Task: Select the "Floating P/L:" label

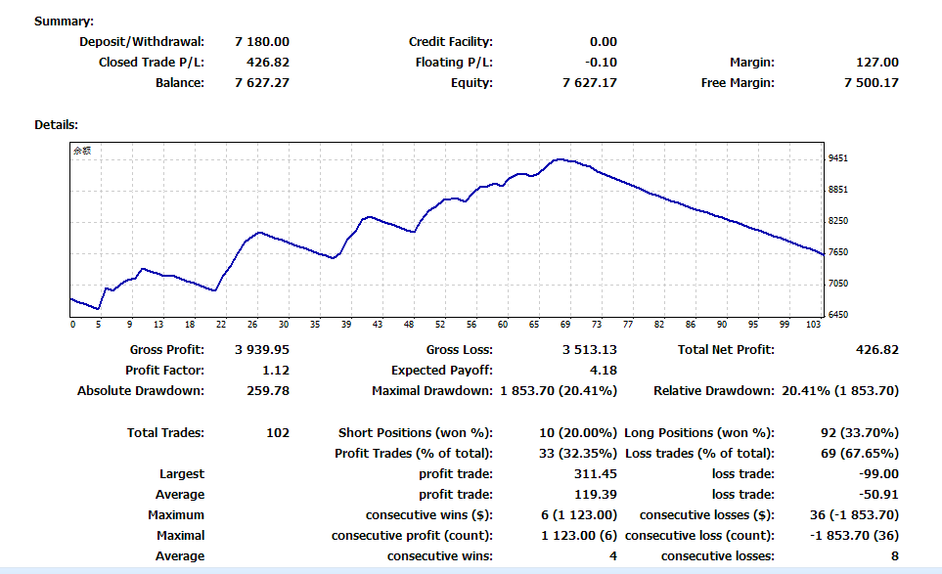Action: 454,62
